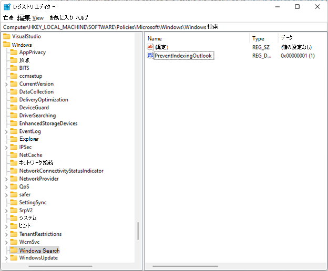Maximize the Registry Editor window

(x=298, y=7)
